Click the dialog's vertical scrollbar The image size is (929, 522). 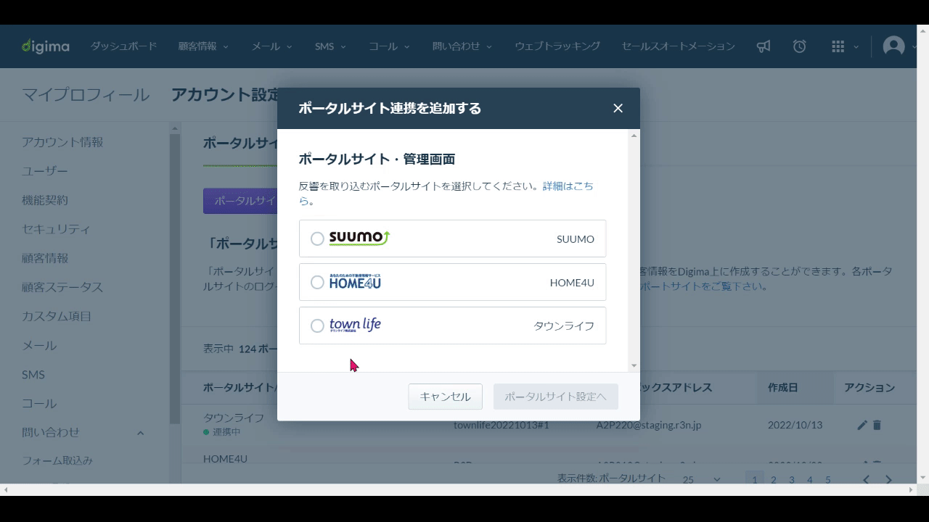[634, 250]
